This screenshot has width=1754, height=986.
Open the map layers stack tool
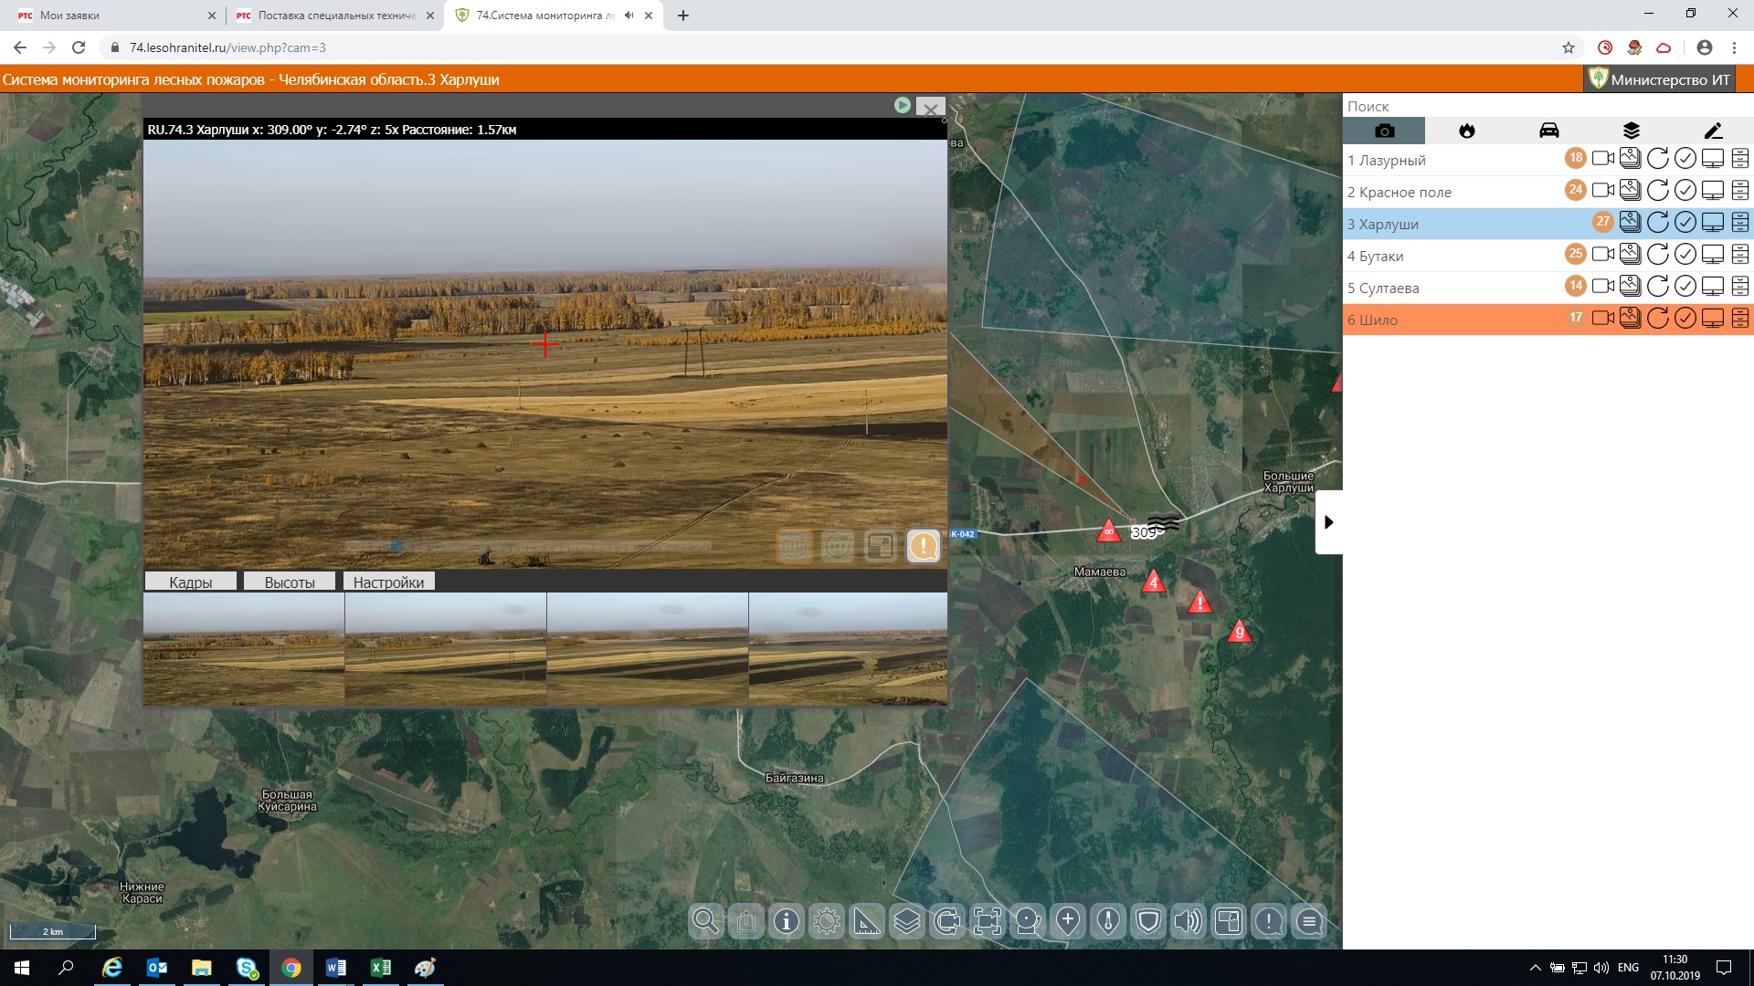pyautogui.click(x=906, y=922)
